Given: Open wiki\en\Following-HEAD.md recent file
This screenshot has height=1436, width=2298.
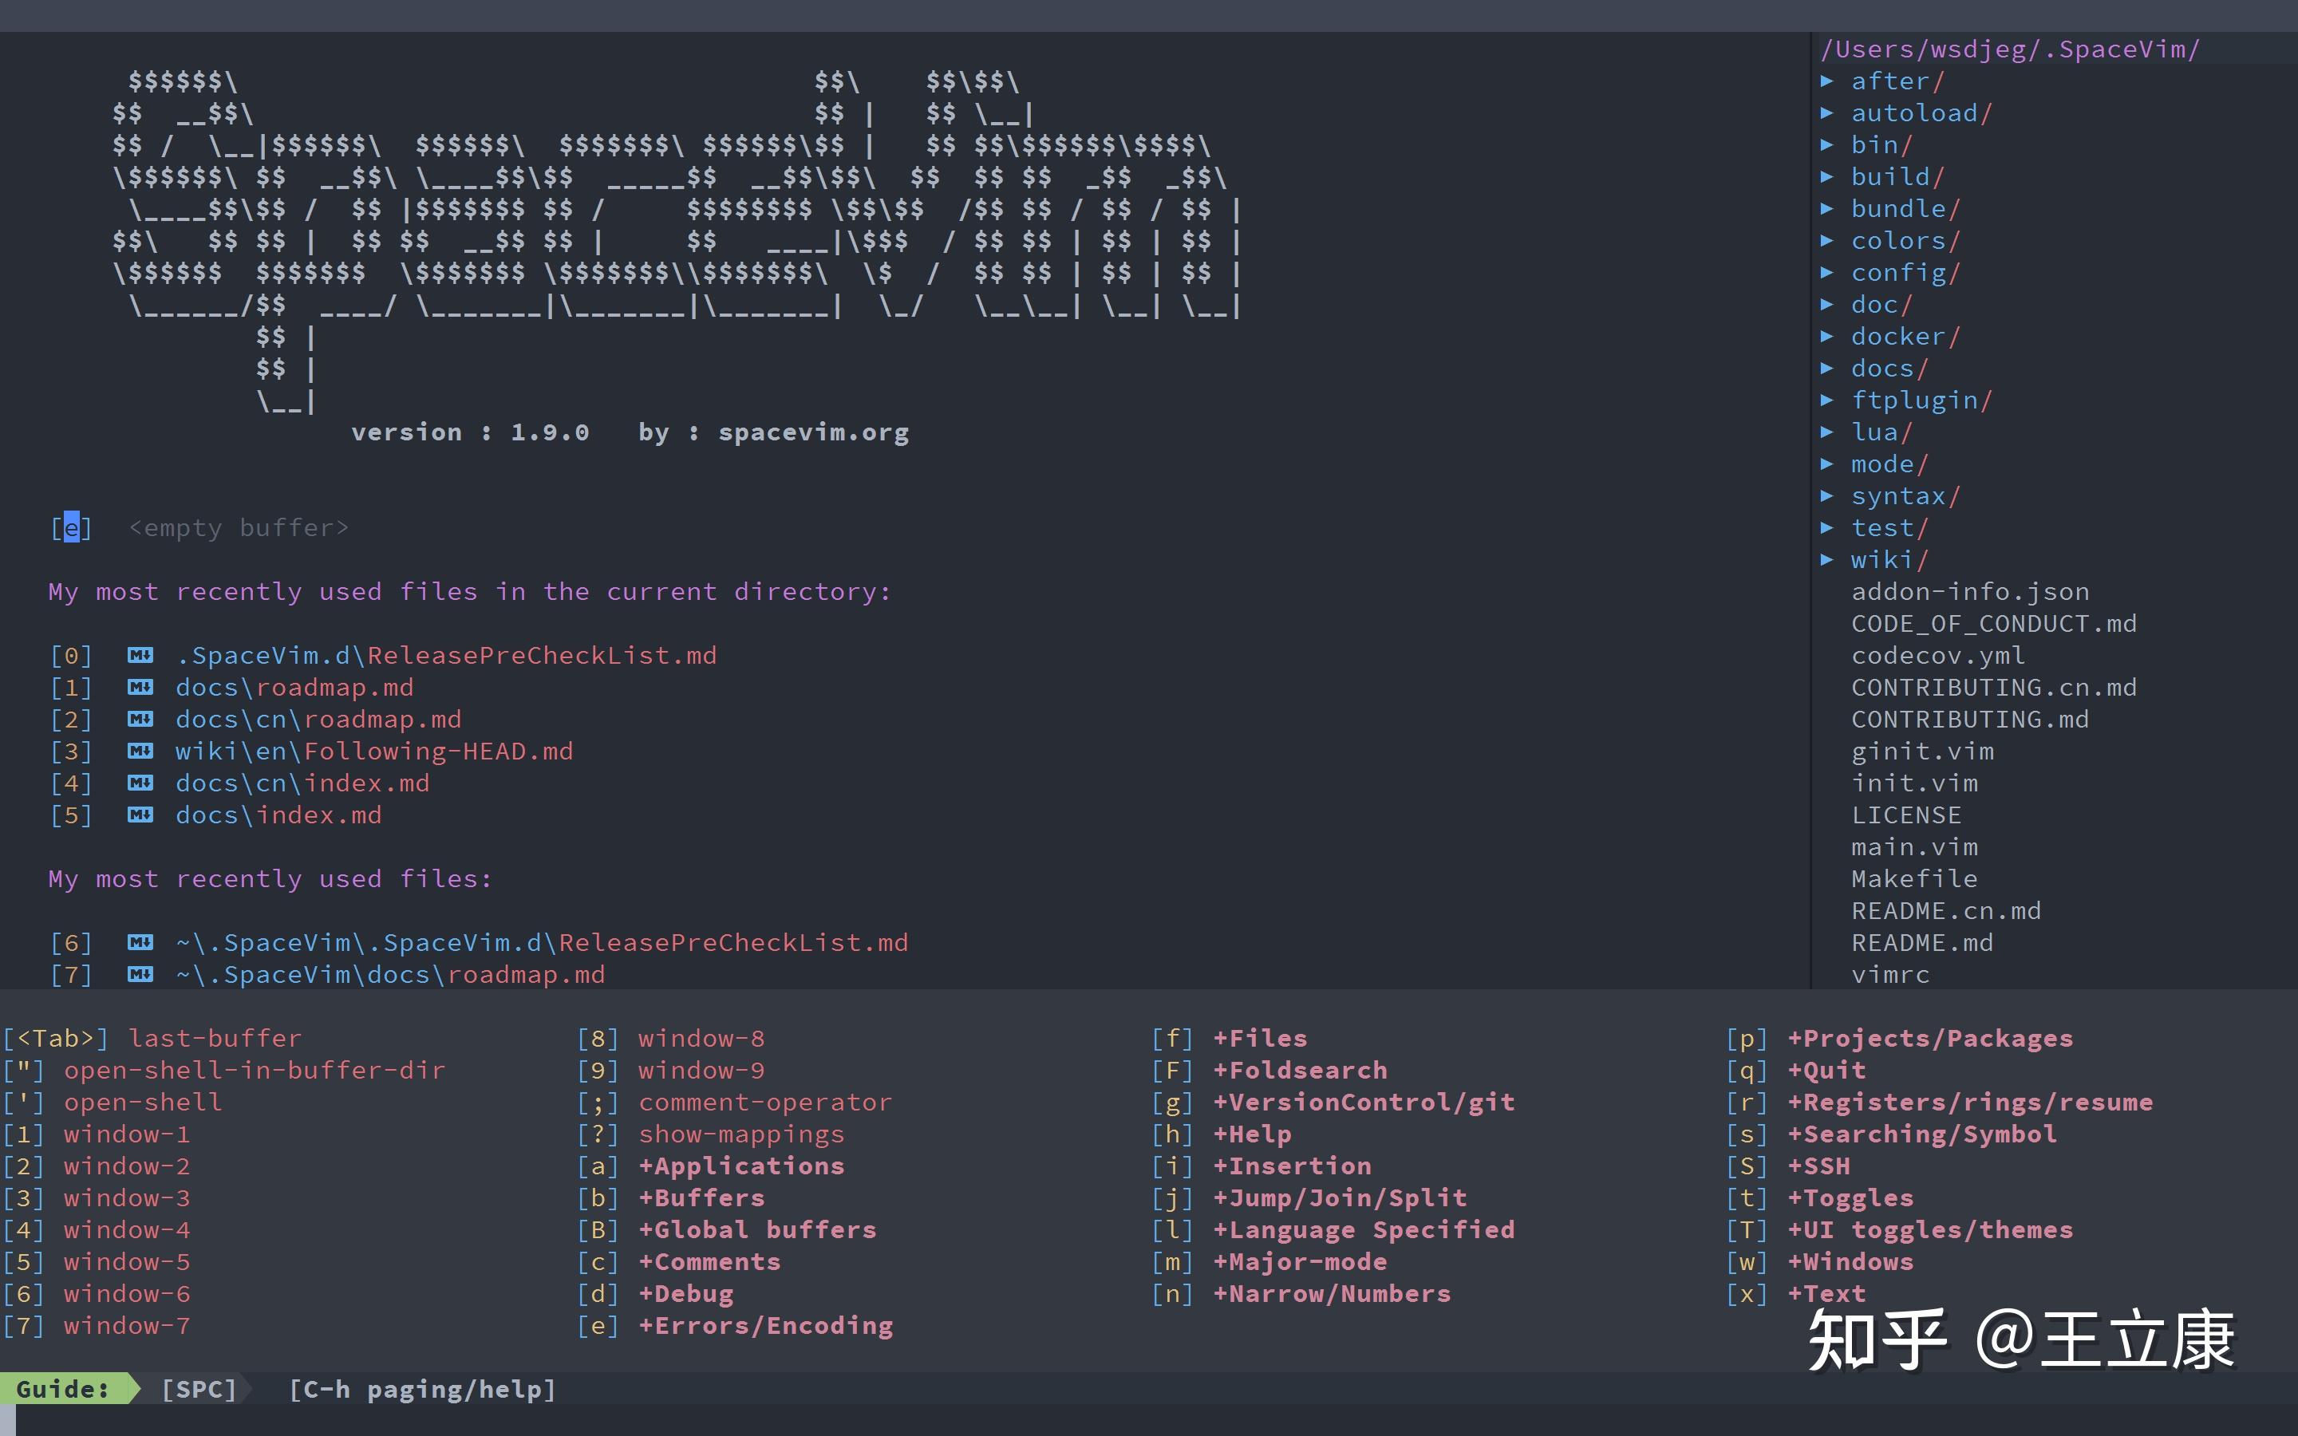Looking at the screenshot, I should coord(374,752).
